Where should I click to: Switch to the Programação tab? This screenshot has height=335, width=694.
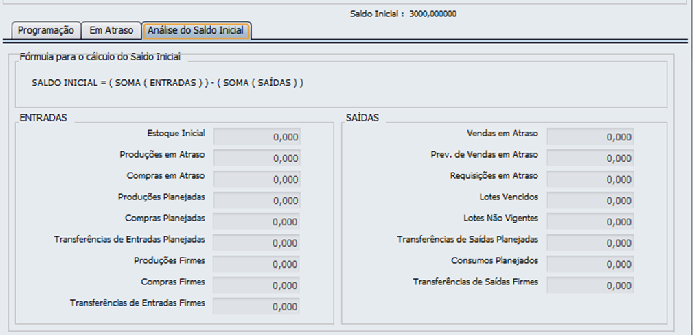pos(45,31)
